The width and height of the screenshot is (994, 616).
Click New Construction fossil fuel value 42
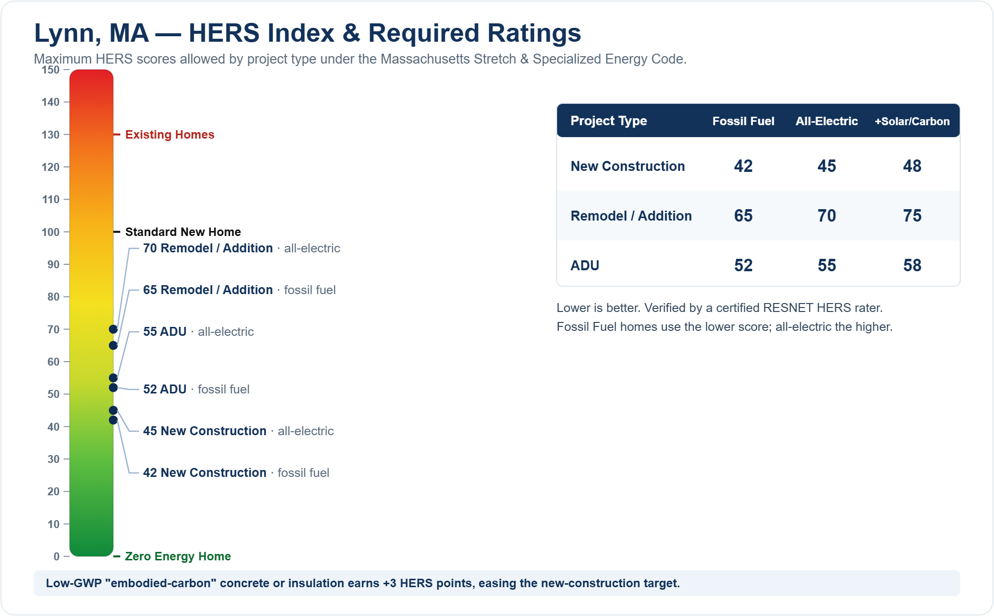pyautogui.click(x=744, y=166)
